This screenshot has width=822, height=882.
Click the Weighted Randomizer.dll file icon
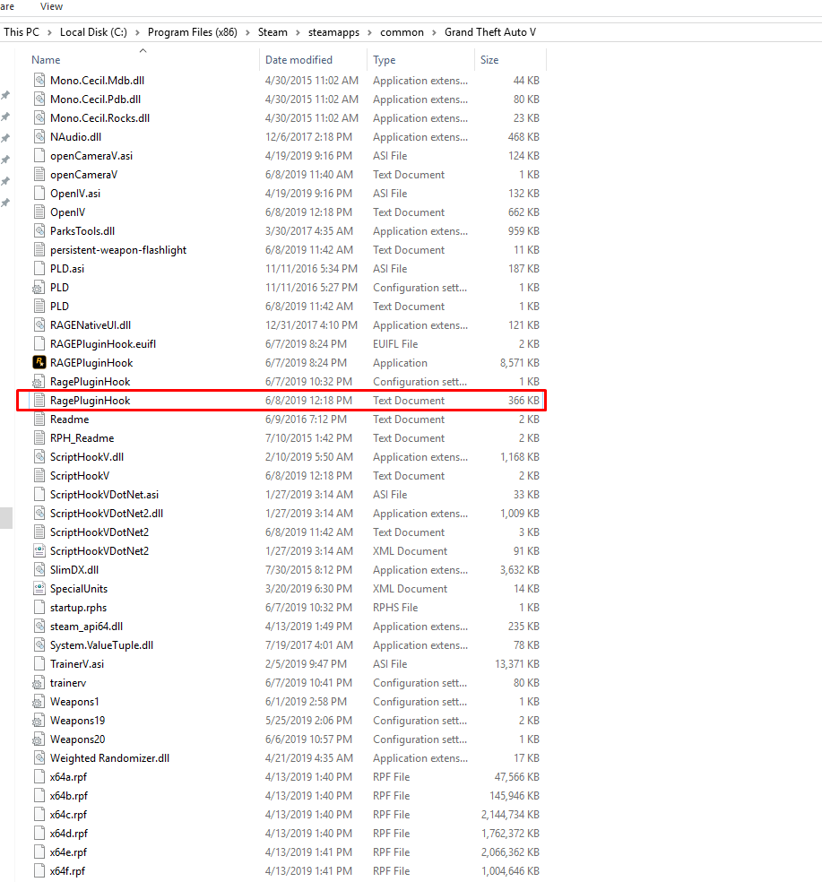coord(39,757)
